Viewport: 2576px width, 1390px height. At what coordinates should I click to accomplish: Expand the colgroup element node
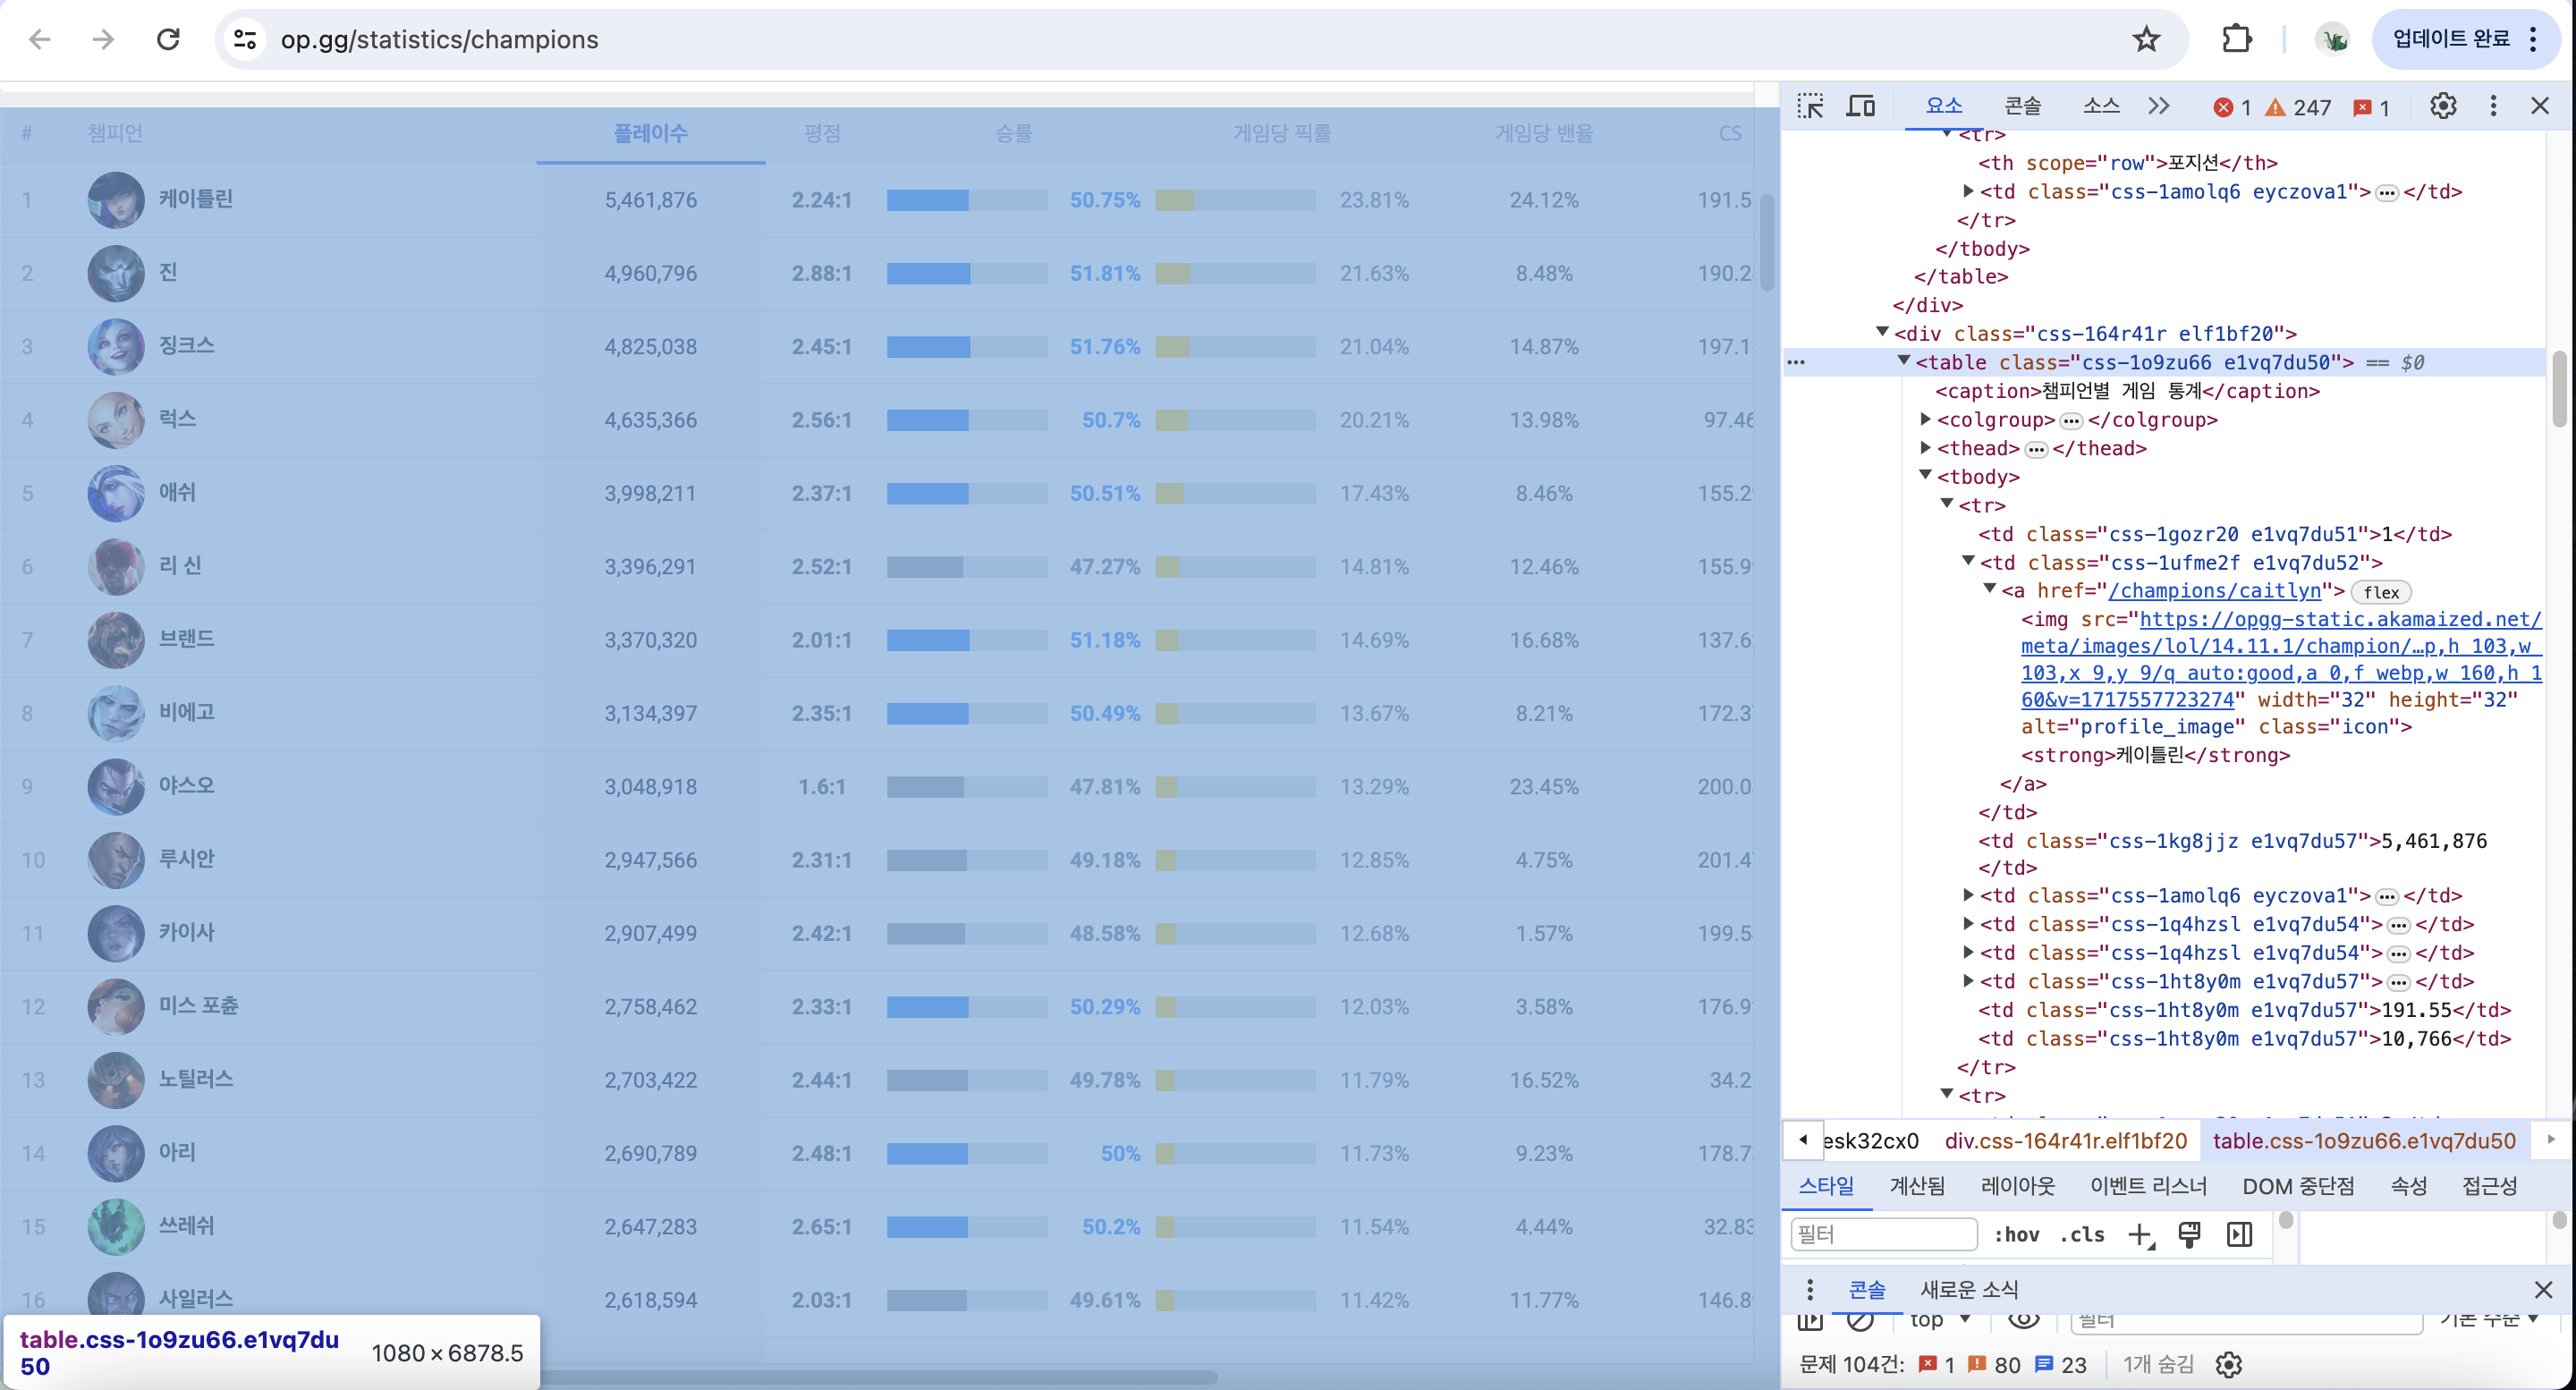pyautogui.click(x=1925, y=419)
